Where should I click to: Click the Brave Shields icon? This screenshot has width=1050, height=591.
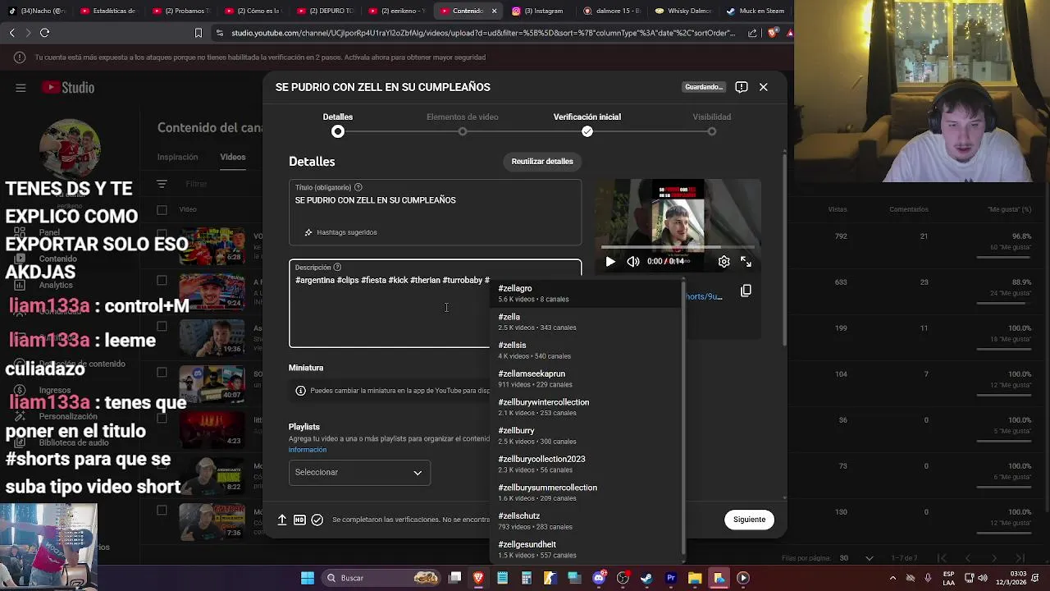click(x=773, y=33)
